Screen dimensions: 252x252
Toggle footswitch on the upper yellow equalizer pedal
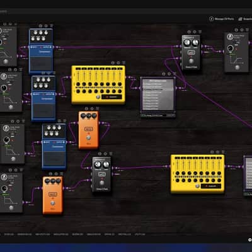[x=98, y=97]
